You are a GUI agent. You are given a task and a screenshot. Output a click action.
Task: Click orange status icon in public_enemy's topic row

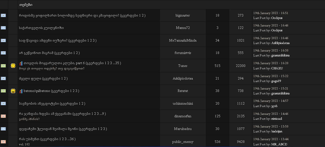point(3,141)
